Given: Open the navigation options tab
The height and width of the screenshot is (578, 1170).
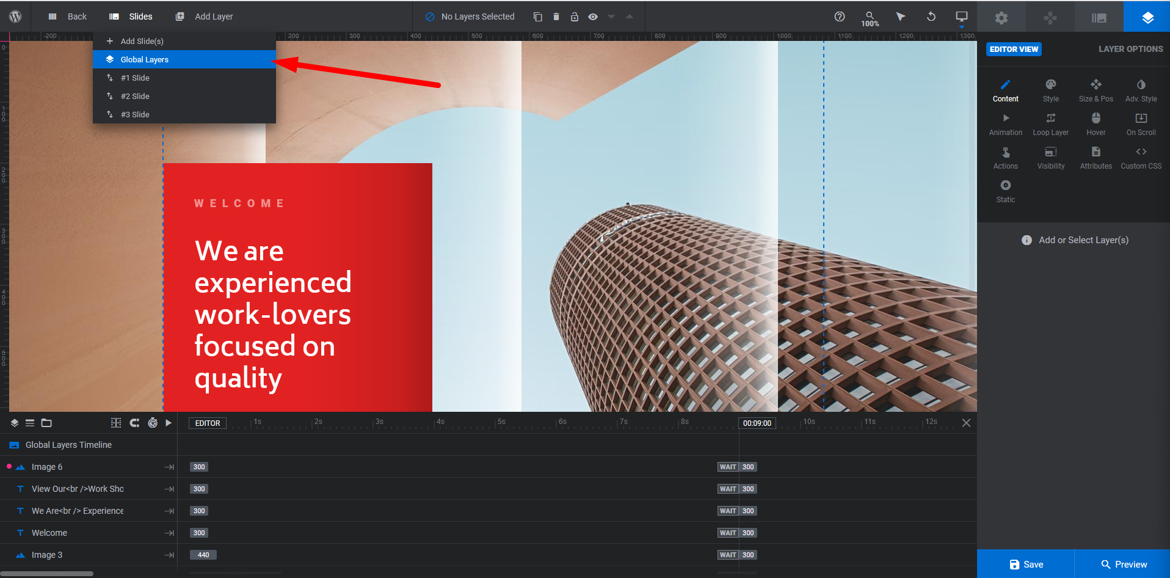Looking at the screenshot, I should pyautogui.click(x=1050, y=18).
